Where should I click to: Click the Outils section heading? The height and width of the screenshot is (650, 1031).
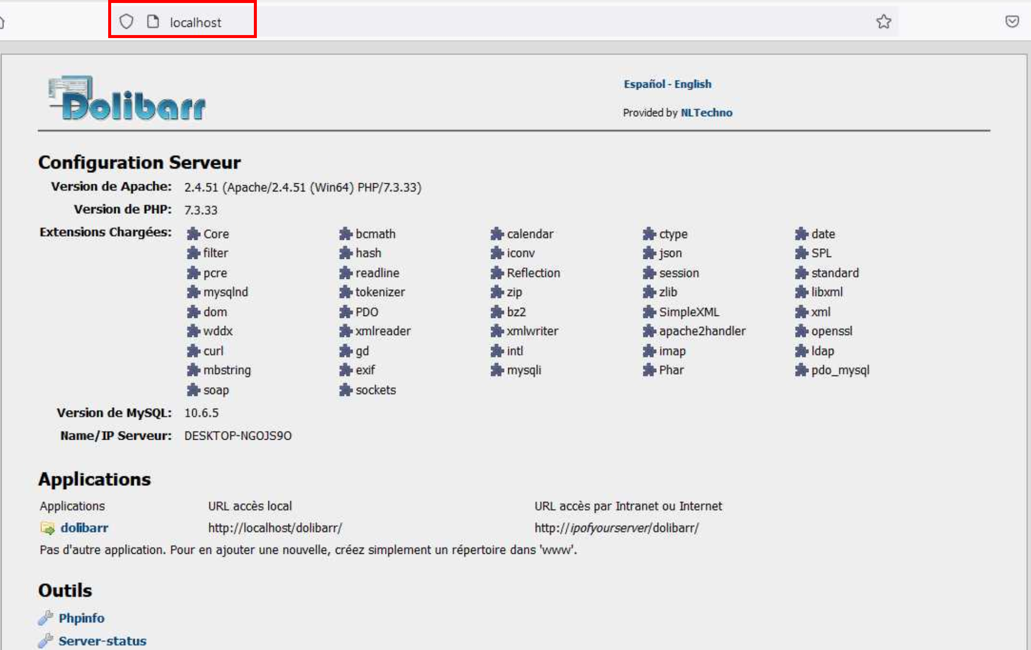[x=65, y=590]
